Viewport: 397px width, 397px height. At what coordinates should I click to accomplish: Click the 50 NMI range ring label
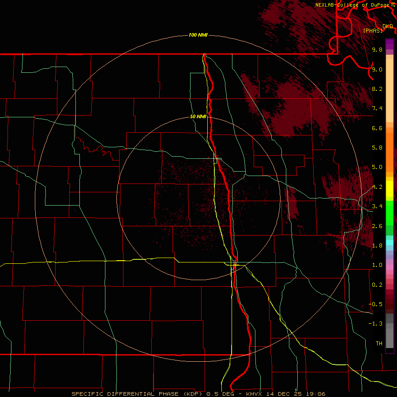point(198,116)
